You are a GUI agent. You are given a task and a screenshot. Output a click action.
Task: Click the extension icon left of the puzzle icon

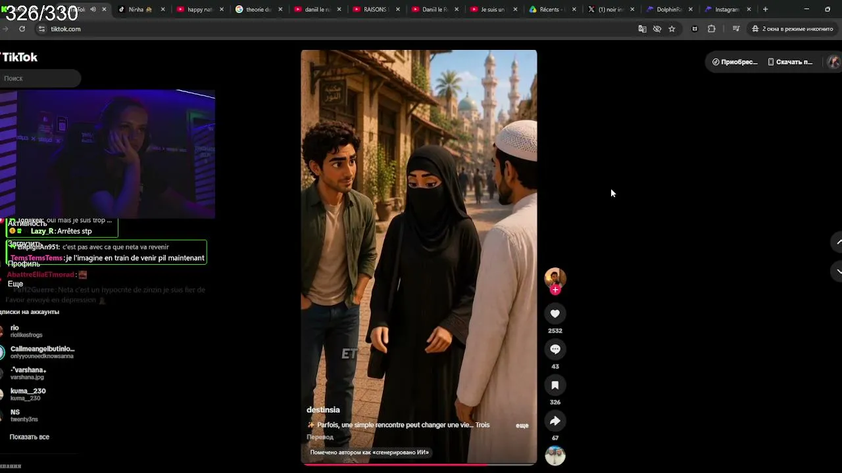click(x=695, y=29)
